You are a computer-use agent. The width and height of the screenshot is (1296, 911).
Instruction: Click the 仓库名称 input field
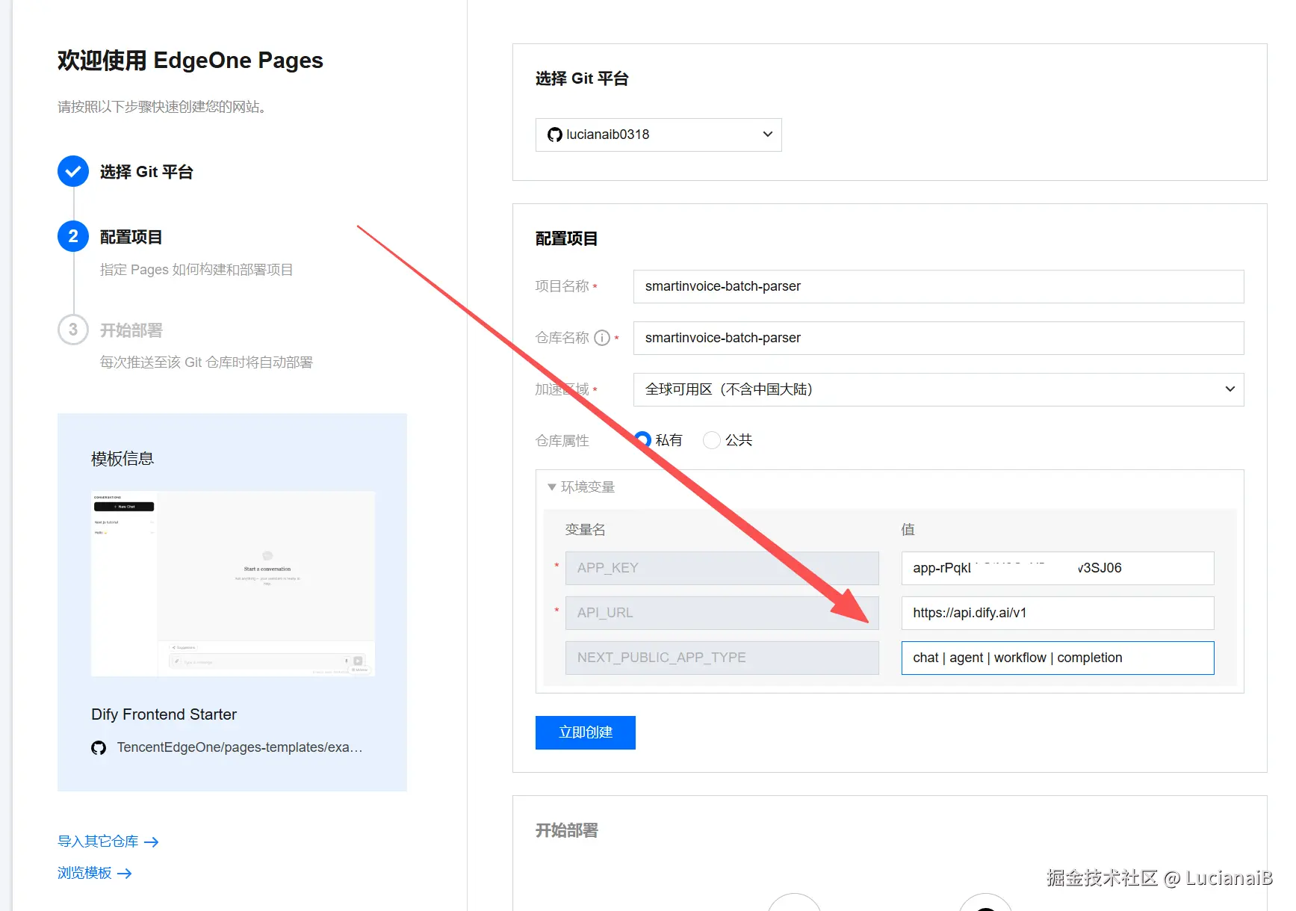tap(938, 338)
